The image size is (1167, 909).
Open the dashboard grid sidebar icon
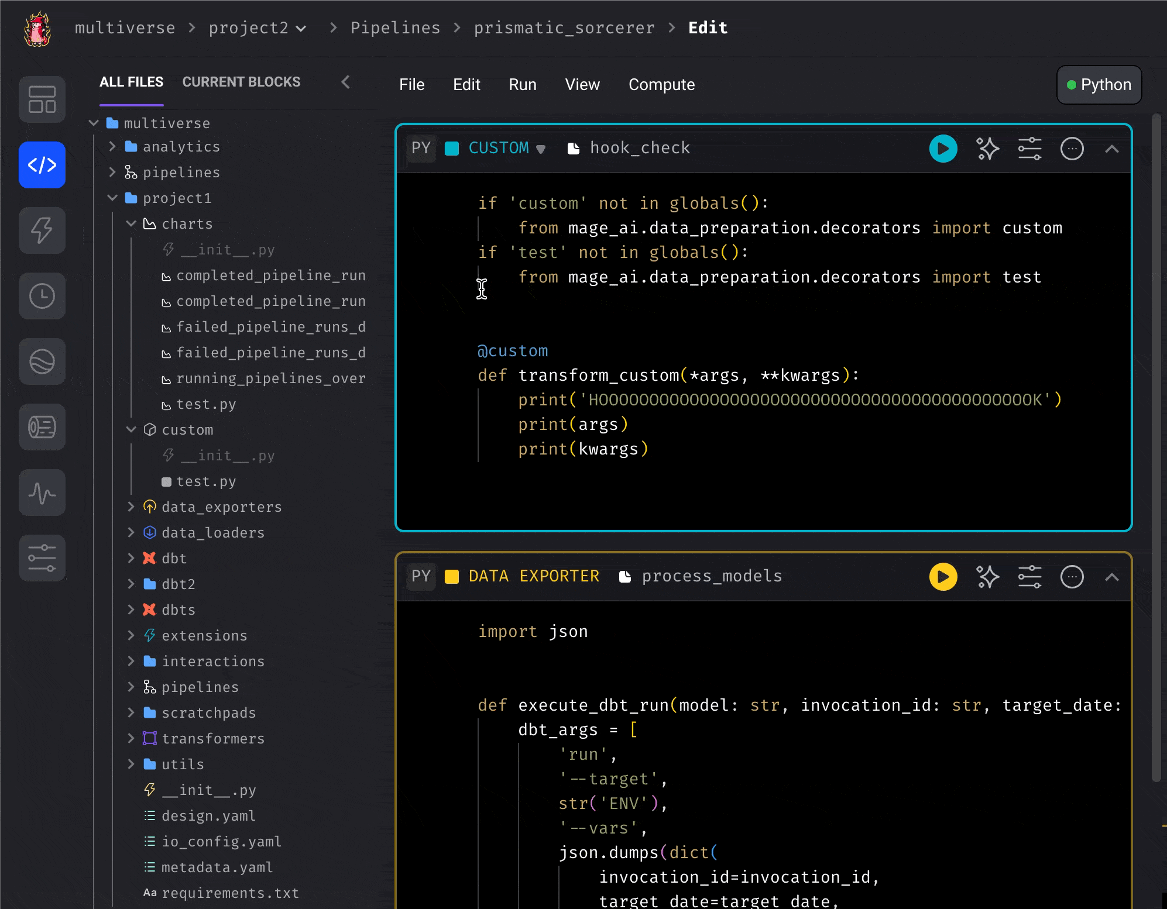[x=42, y=99]
